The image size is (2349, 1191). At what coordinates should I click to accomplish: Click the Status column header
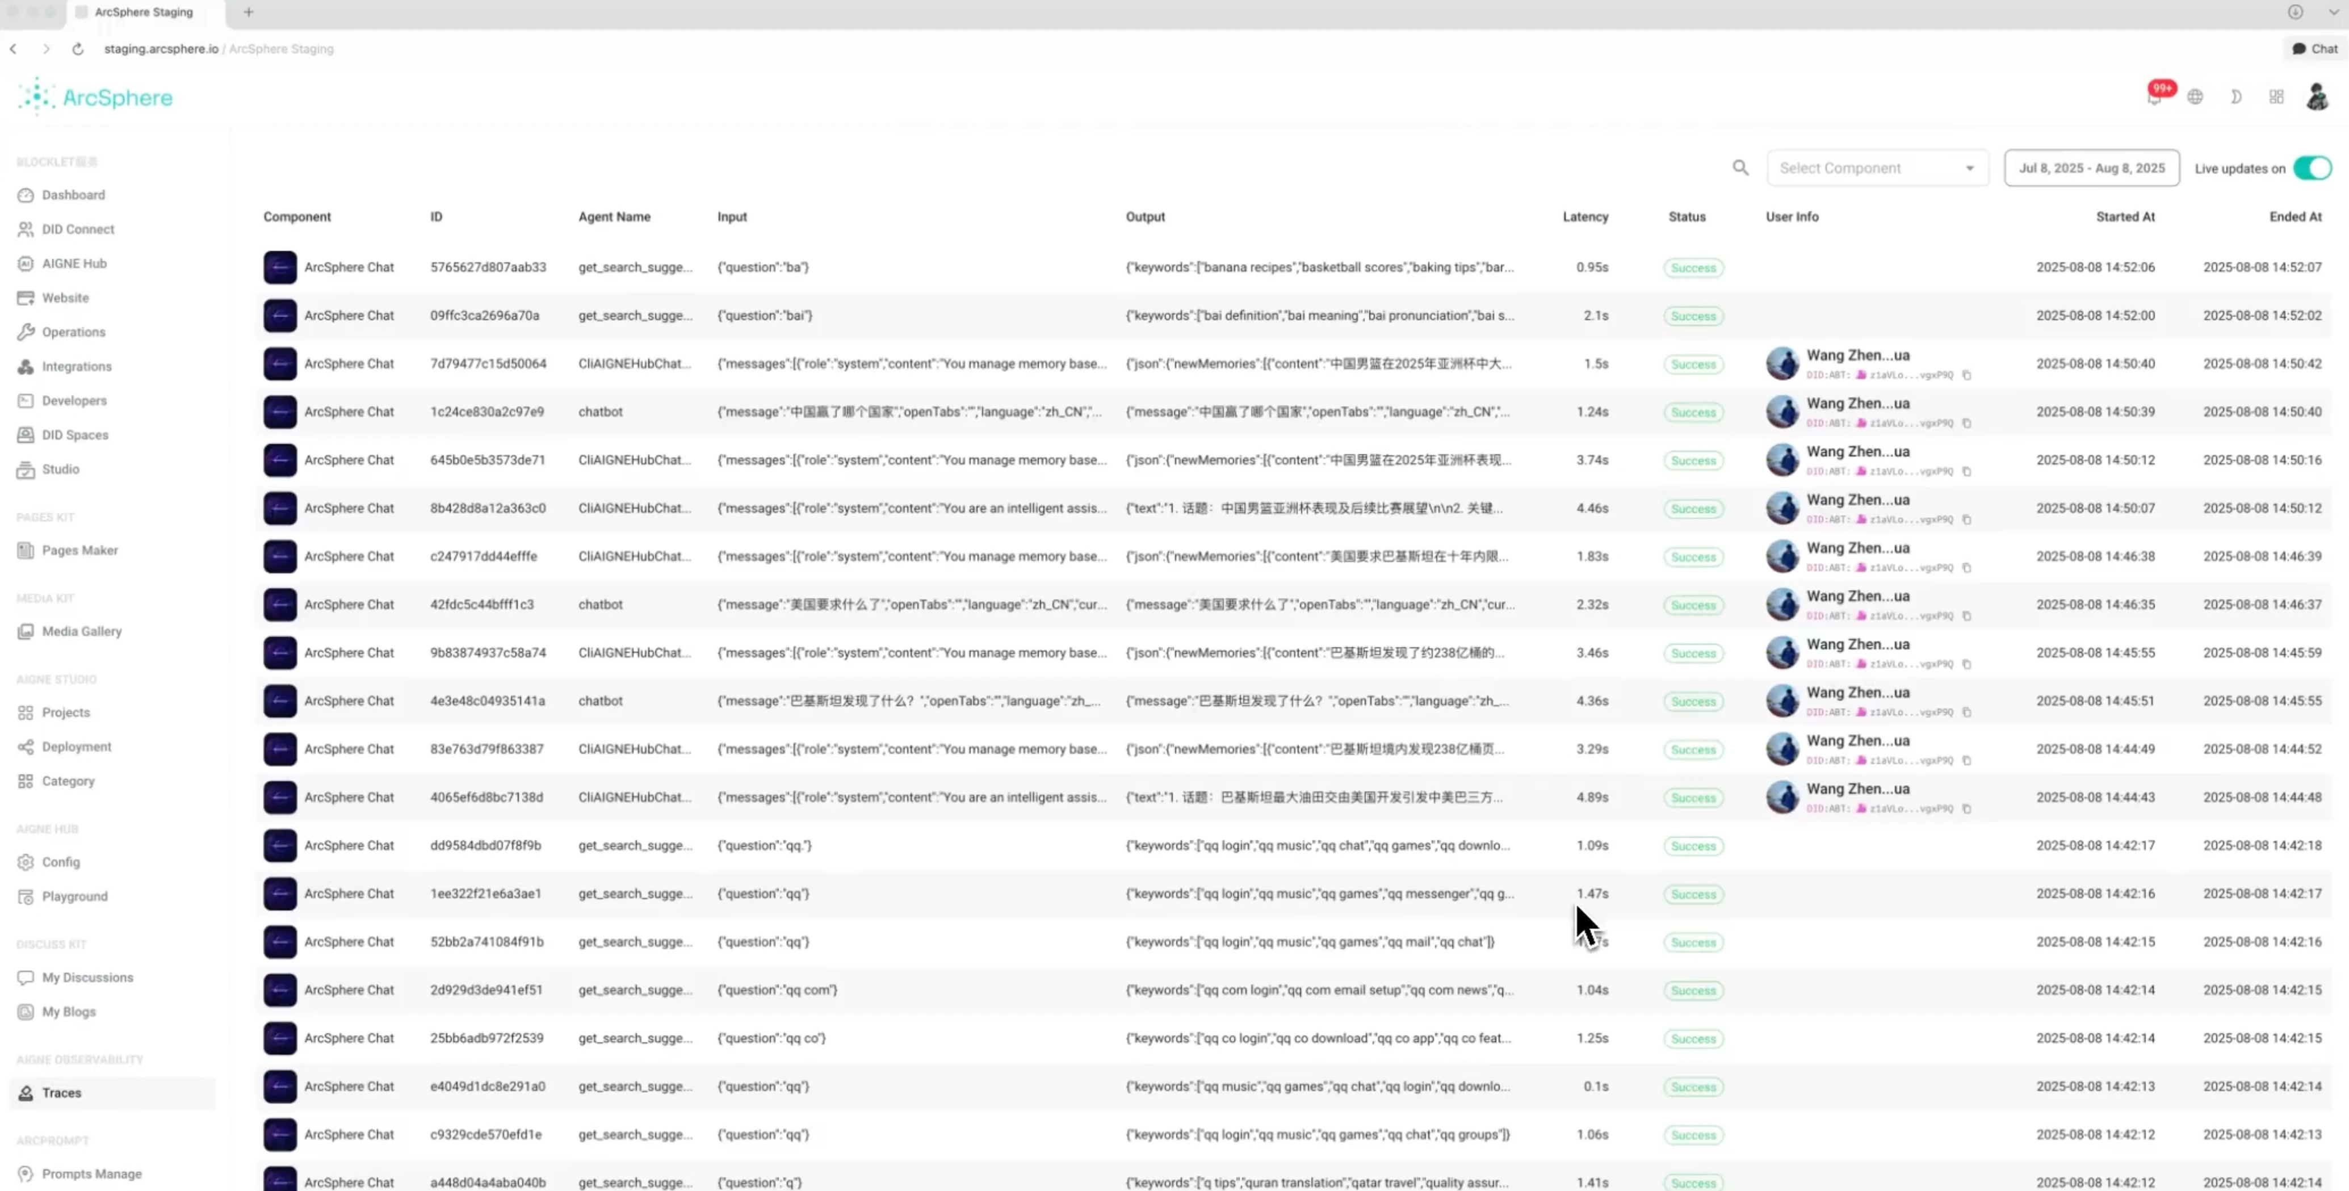(1687, 217)
